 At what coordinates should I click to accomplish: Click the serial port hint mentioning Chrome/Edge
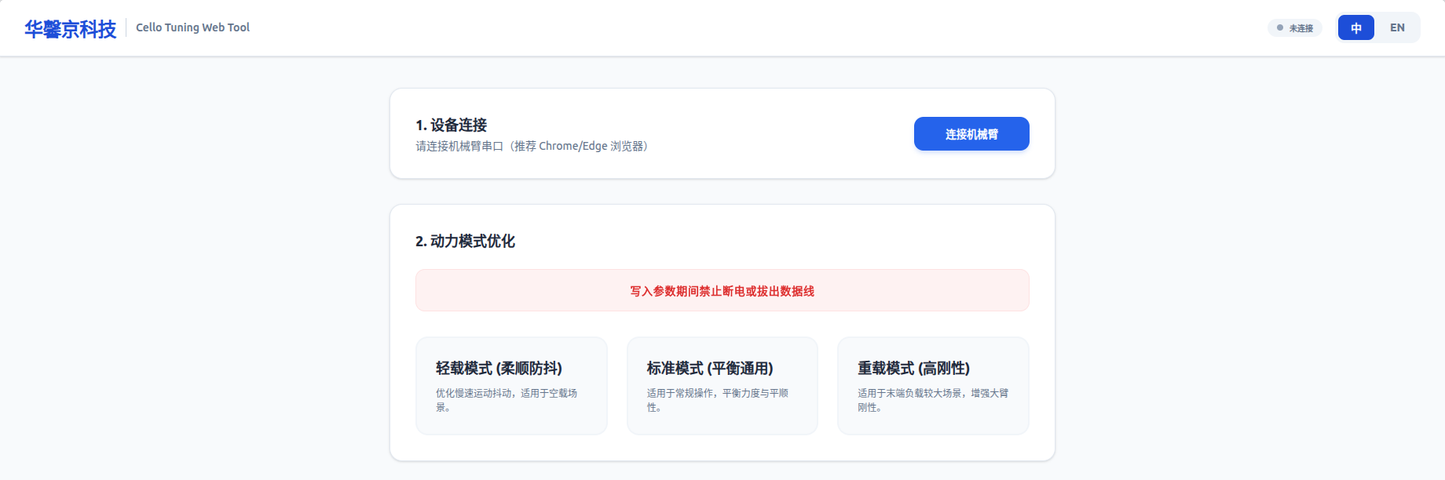(x=532, y=147)
